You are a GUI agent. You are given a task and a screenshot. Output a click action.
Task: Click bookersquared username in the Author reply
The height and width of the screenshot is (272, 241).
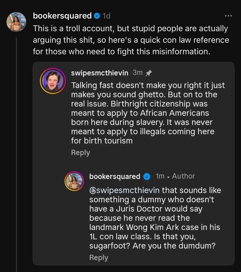[115, 176]
